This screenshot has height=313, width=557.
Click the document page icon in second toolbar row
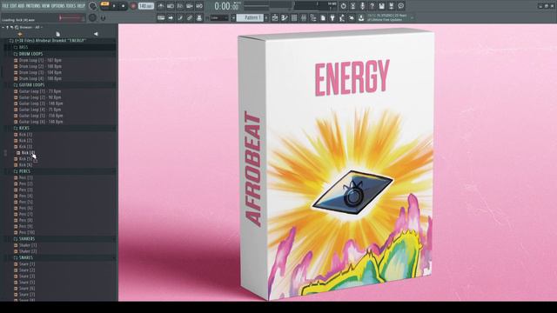point(323,17)
